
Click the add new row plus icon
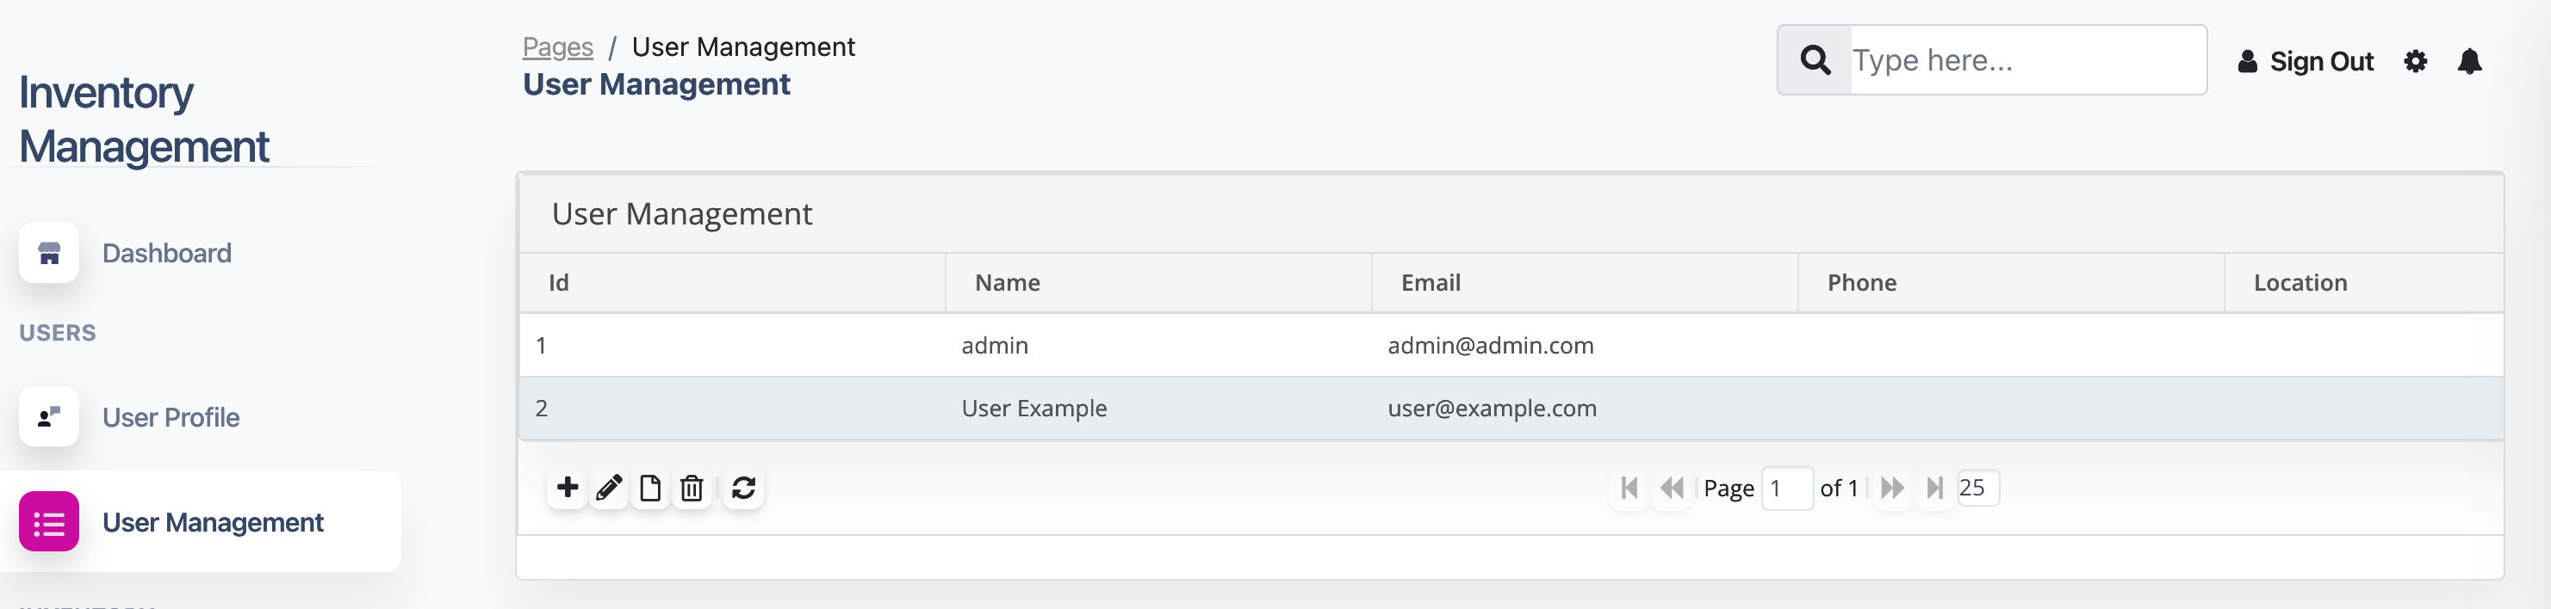click(568, 488)
